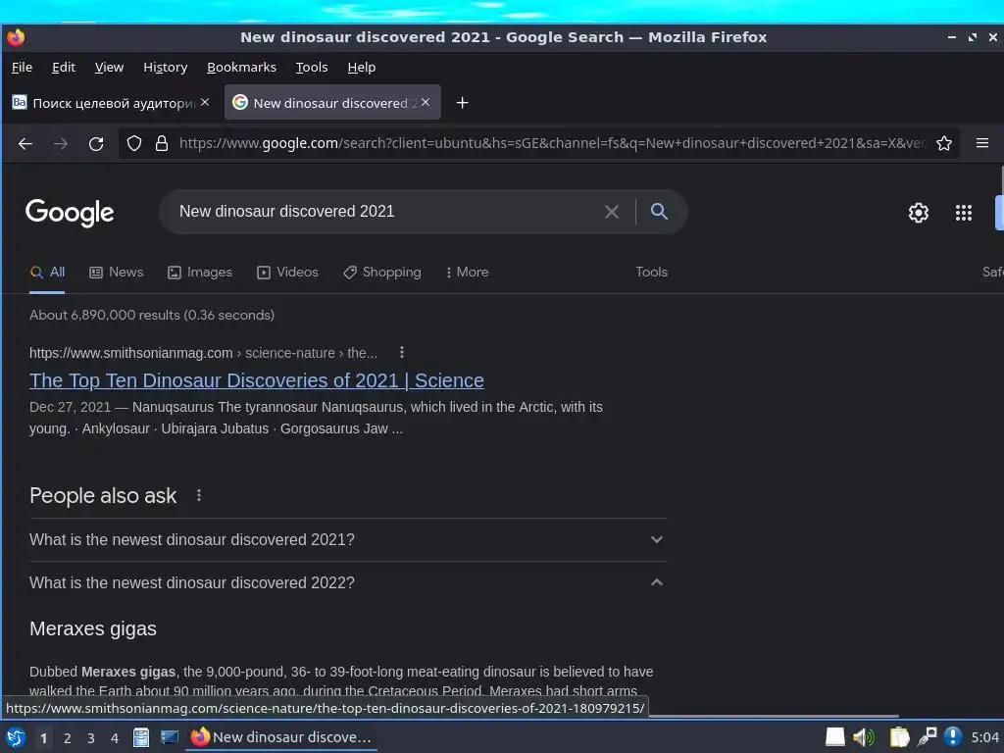Open the file manager taskbar icon
Viewport: 1004px width, 753px height.
(x=141, y=737)
